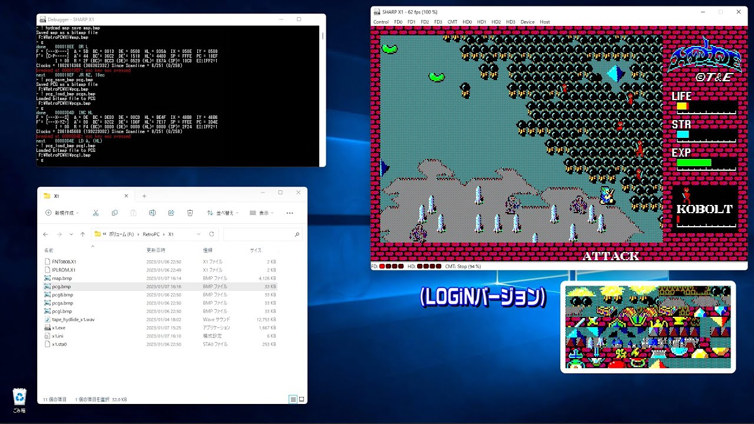Open the CMT menu in SHARP X1

[x=452, y=22]
